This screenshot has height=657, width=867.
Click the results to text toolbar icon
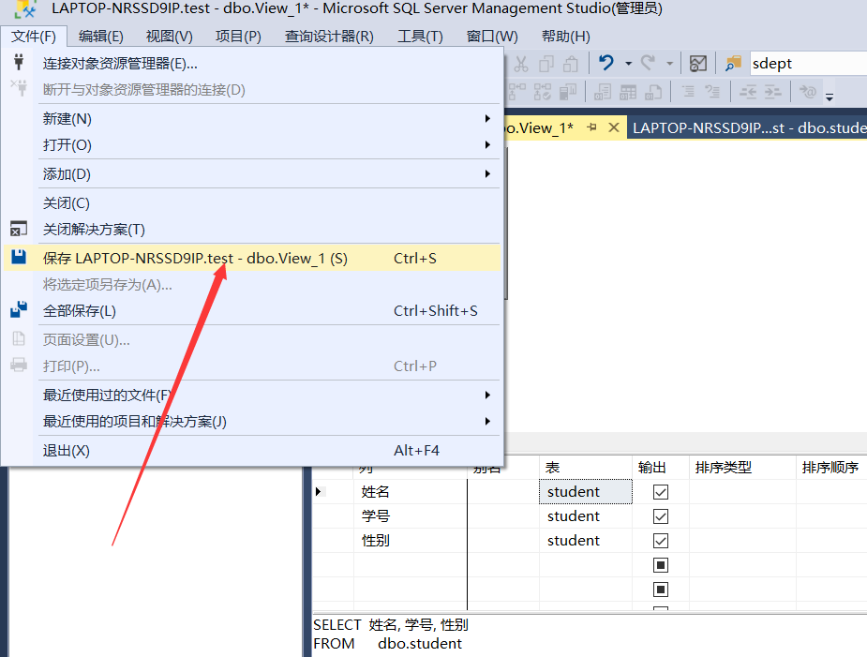[x=602, y=92]
